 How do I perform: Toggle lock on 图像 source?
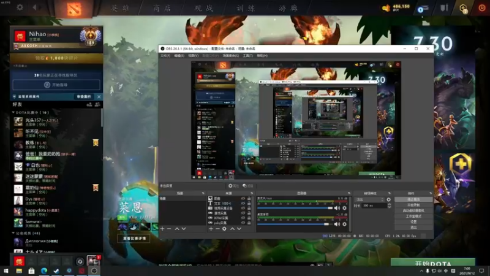point(249,198)
